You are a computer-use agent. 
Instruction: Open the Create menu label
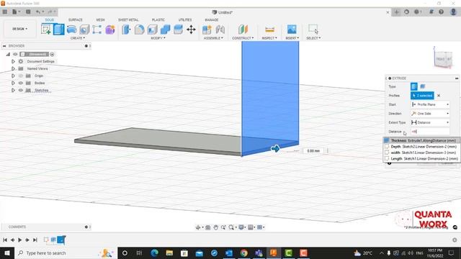(x=78, y=38)
